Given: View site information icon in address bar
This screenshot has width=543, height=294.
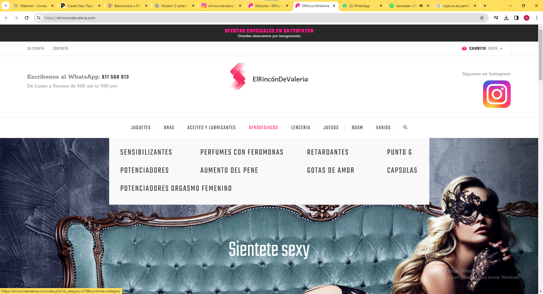Looking at the screenshot, I should click(39, 18).
